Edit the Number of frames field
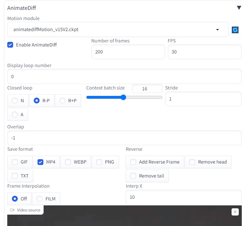This screenshot has width=242, height=226. [128, 52]
